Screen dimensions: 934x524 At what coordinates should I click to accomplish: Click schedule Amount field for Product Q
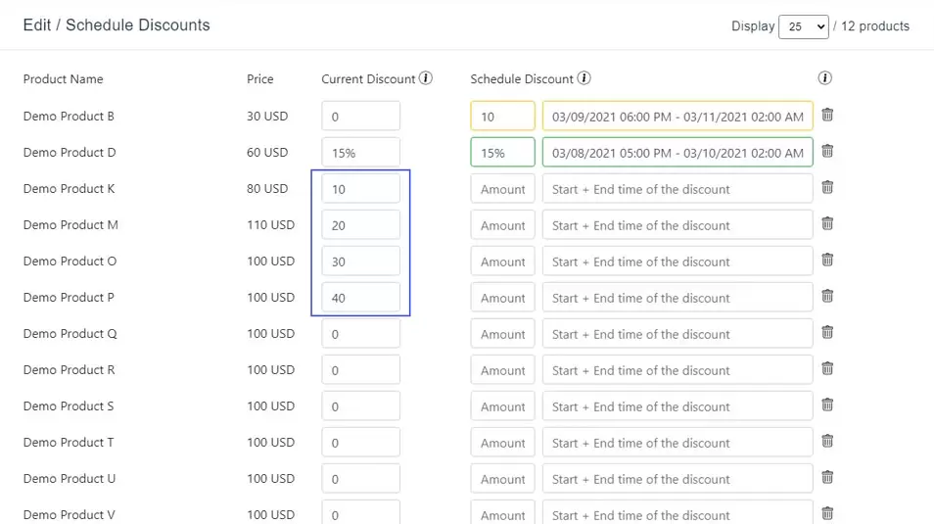point(503,334)
